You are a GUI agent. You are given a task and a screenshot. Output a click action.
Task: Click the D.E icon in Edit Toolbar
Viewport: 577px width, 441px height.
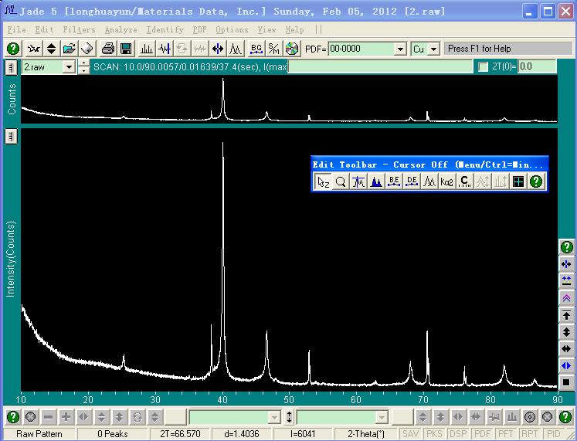point(412,181)
